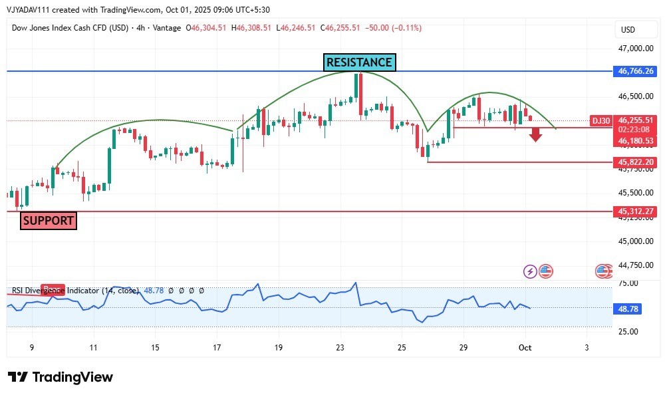Click the RSI value 48.78 label
The image size is (667, 397).
[x=636, y=309]
